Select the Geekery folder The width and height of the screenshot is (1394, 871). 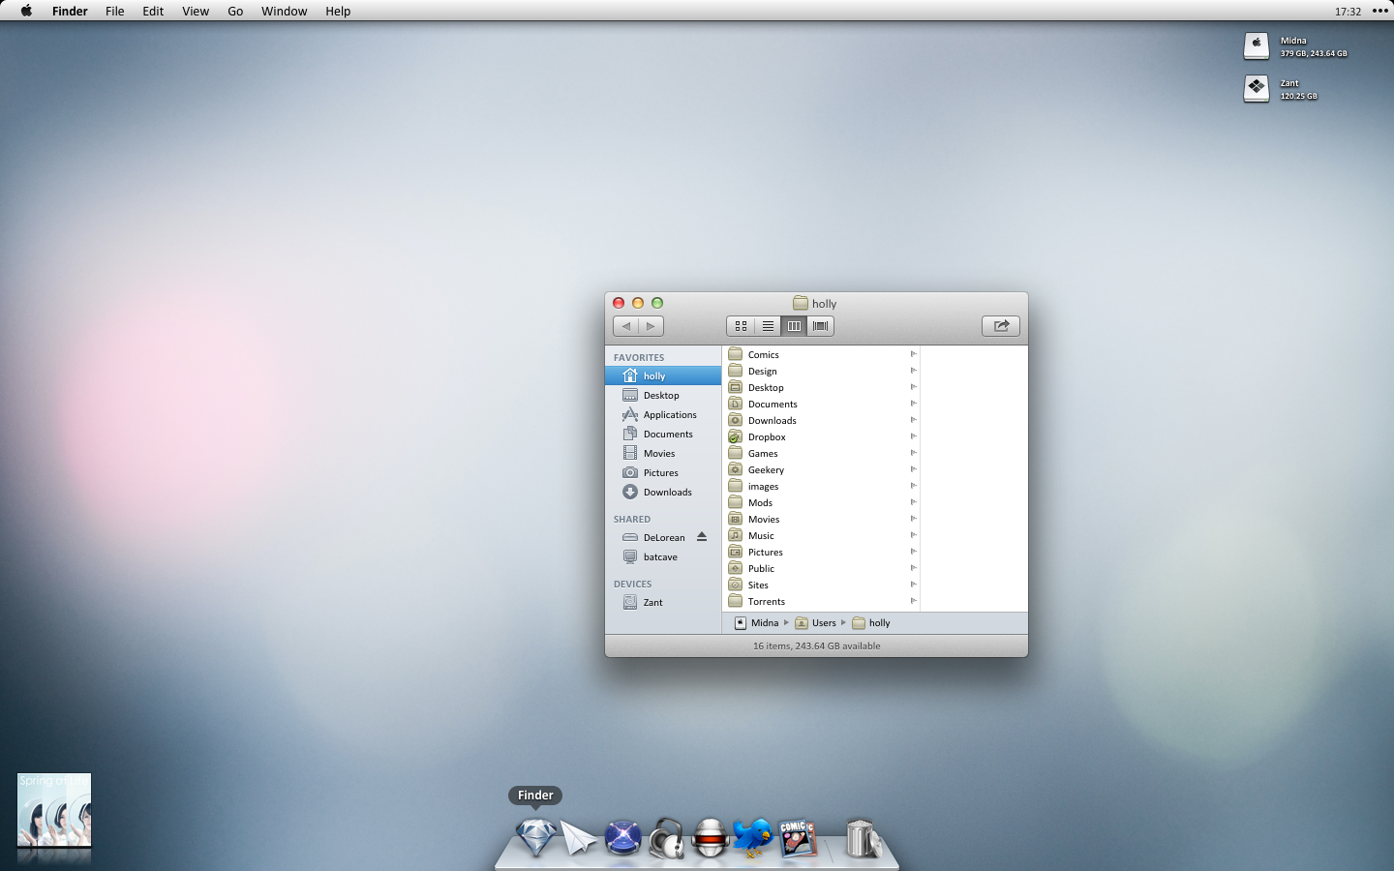(821, 469)
